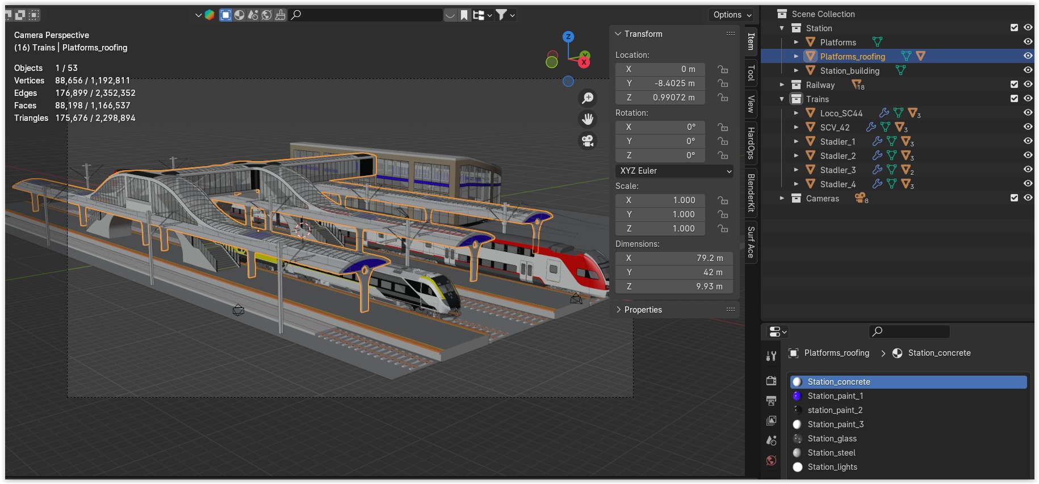Switch to the HardOps sidebar tab
The width and height of the screenshot is (1039, 484).
(x=751, y=143)
